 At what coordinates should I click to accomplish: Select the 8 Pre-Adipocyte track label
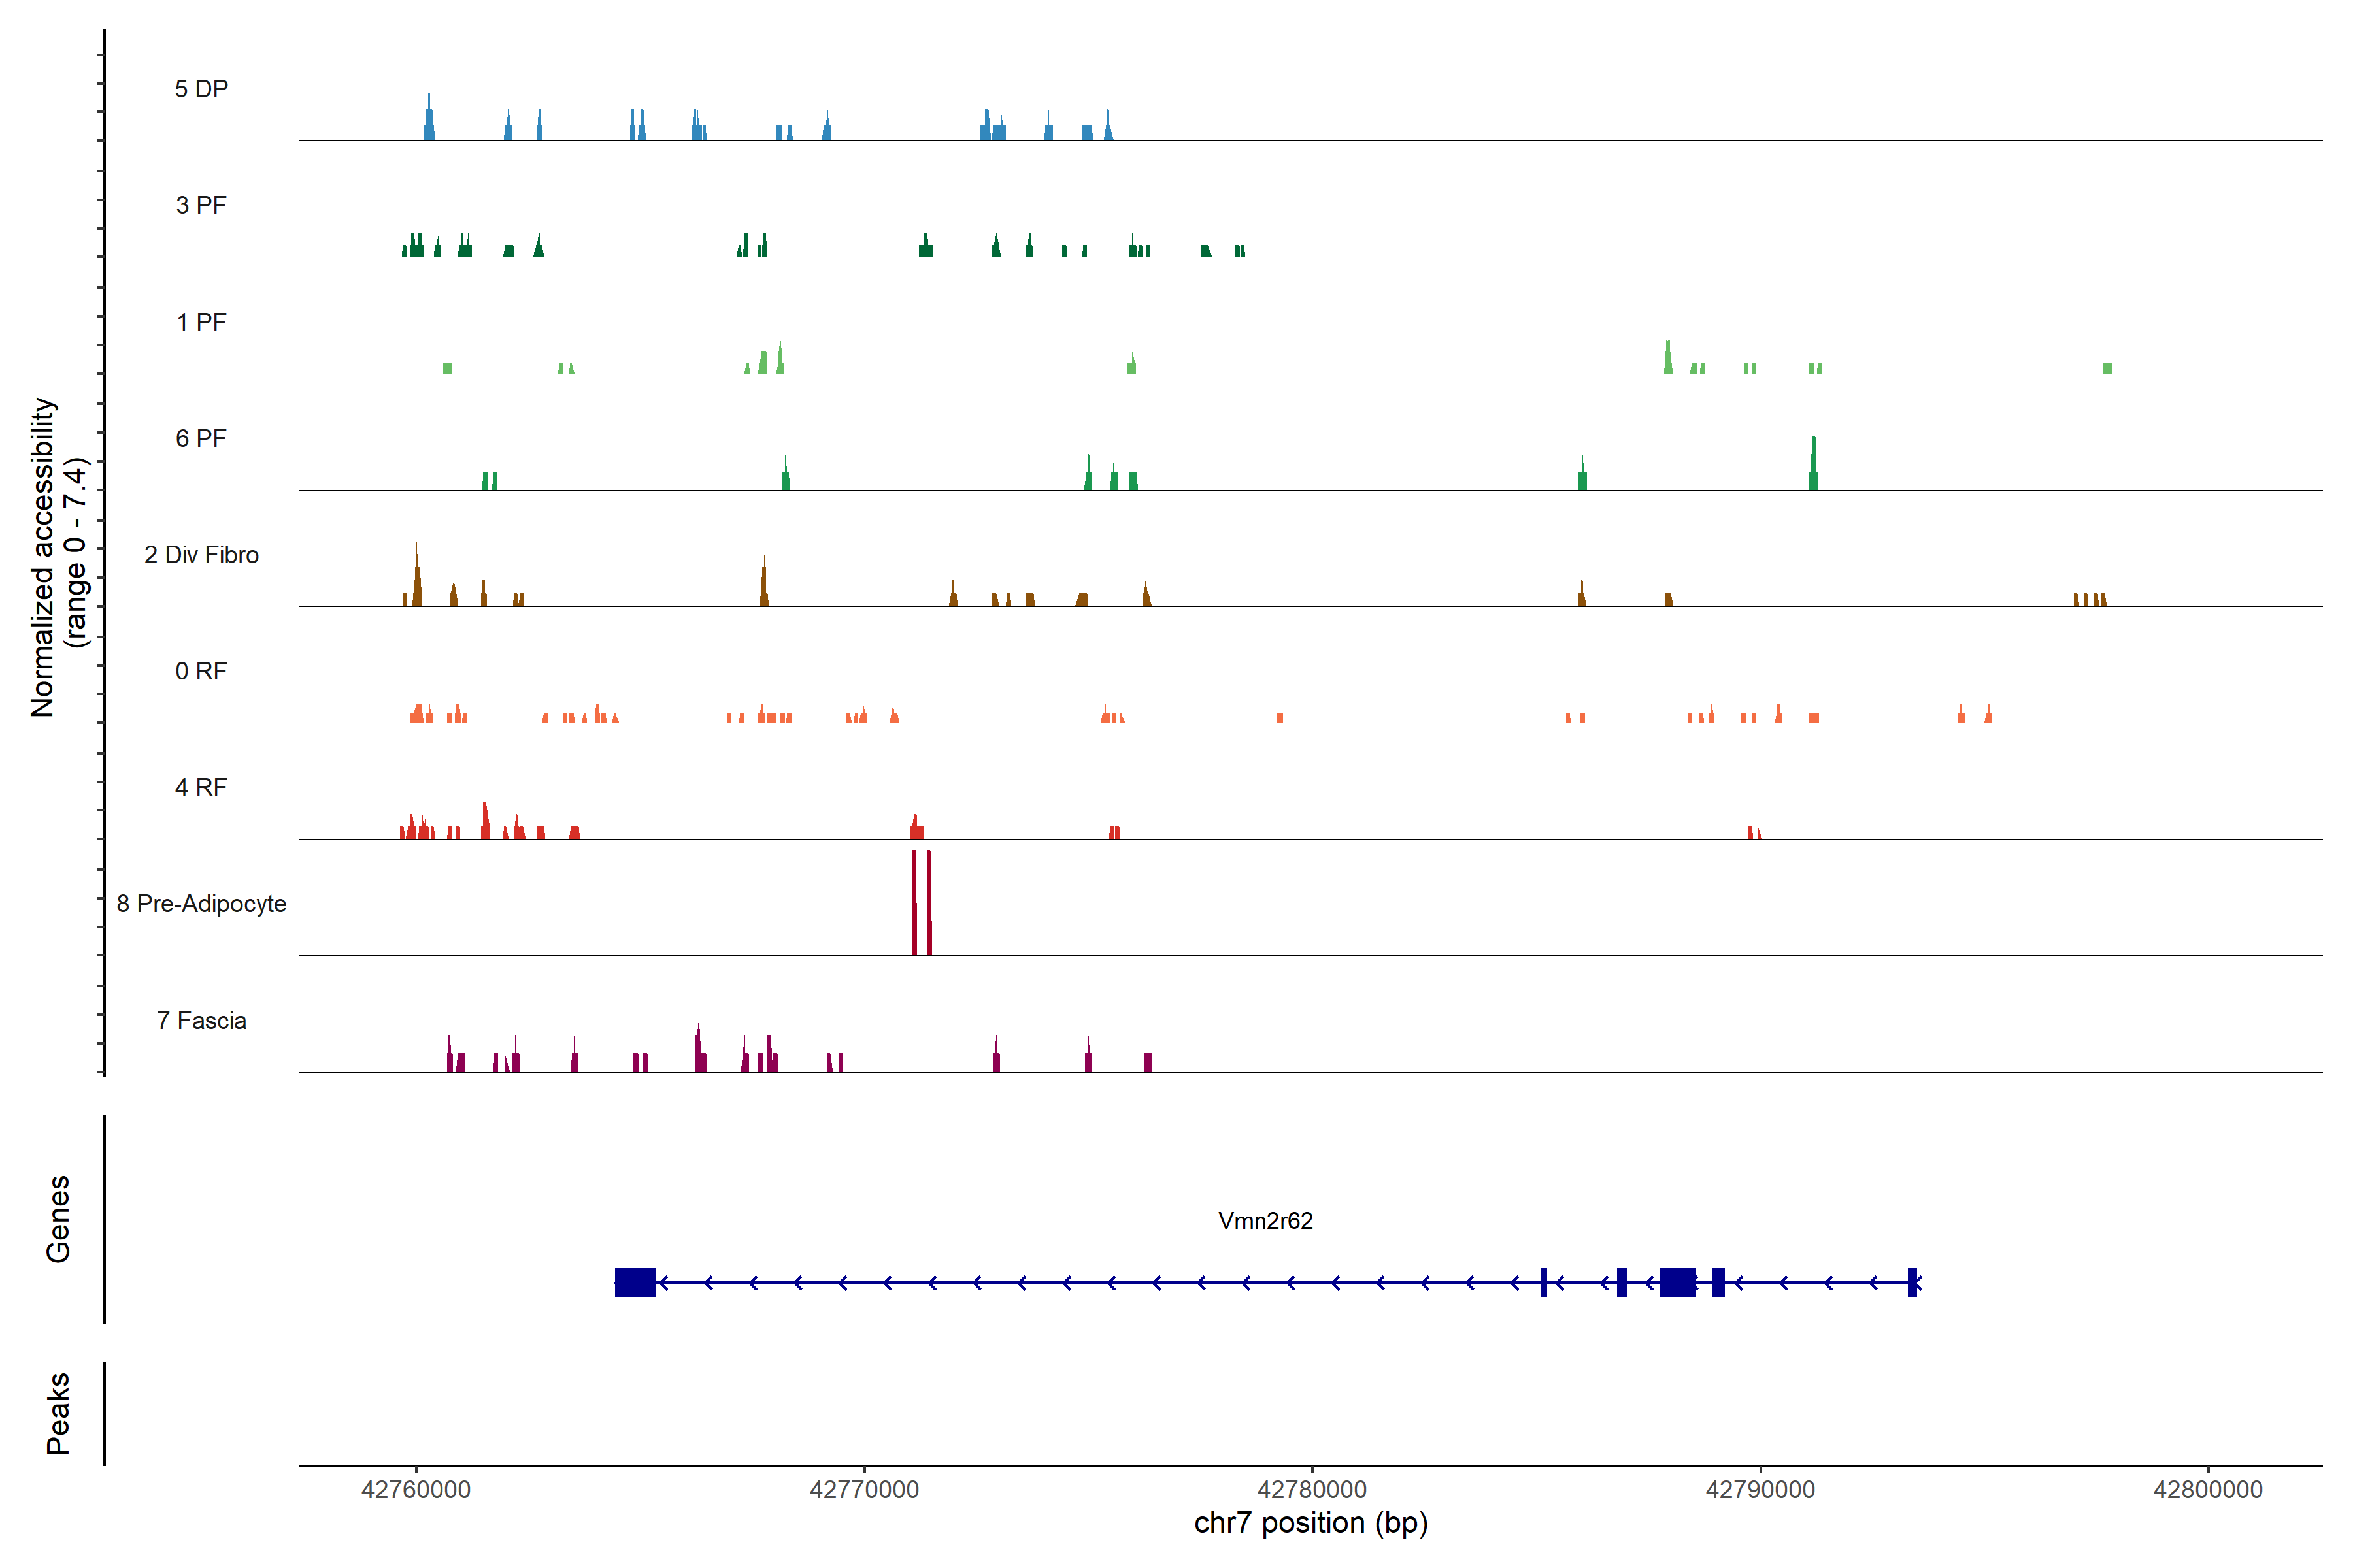click(201, 904)
